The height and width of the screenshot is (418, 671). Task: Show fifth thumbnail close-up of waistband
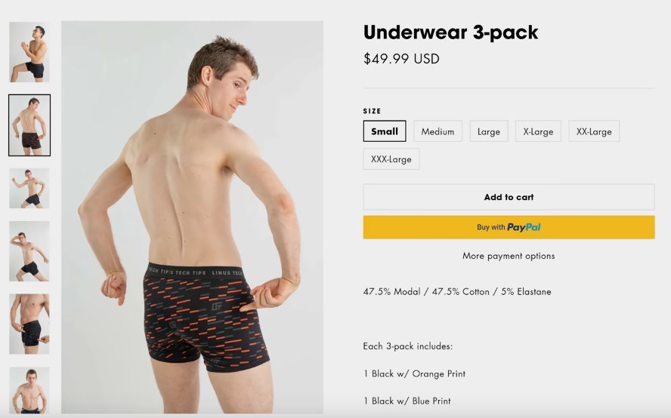(29, 324)
